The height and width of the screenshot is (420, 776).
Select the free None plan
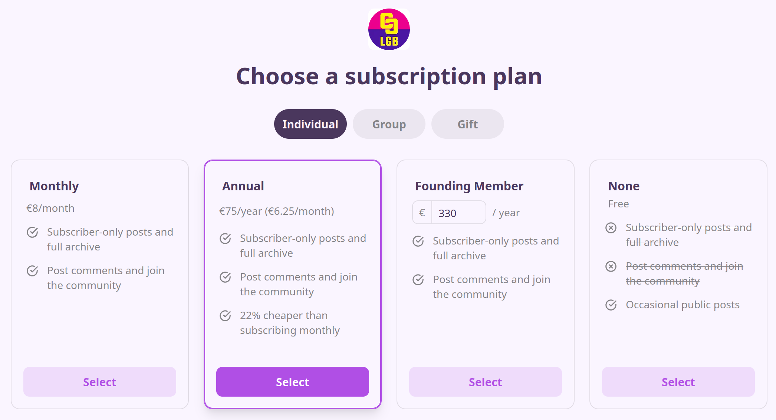678,382
